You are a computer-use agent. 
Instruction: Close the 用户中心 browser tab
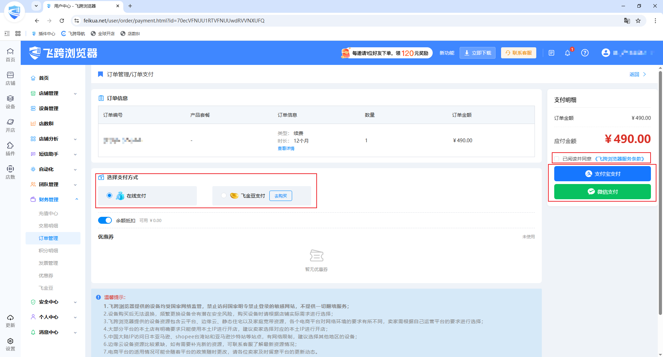[118, 6]
